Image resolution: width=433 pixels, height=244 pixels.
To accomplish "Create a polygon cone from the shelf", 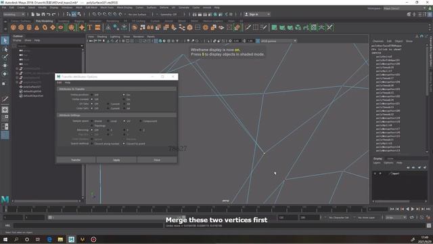I will click(x=37, y=27).
